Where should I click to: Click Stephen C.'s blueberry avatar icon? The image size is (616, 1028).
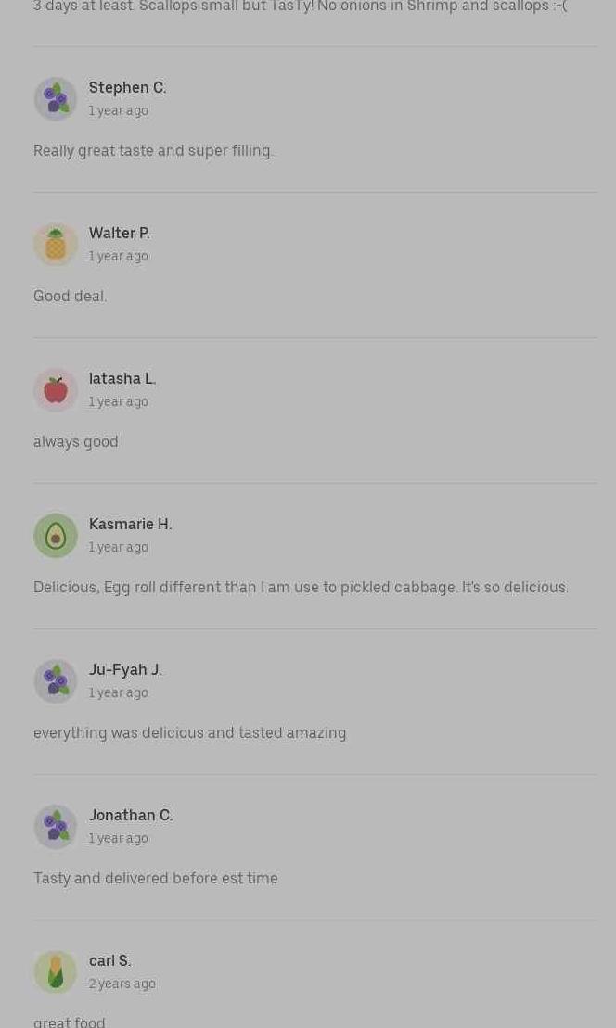tap(56, 99)
